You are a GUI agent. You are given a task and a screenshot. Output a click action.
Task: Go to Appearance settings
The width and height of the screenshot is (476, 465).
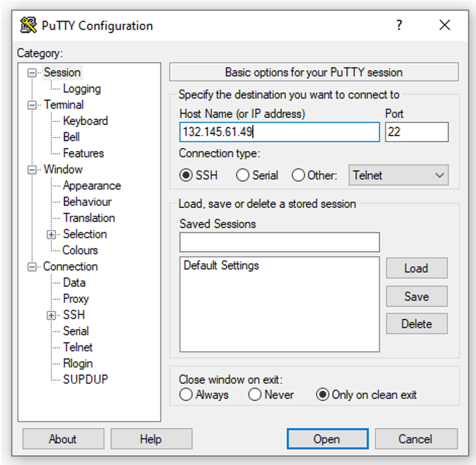[x=92, y=186]
